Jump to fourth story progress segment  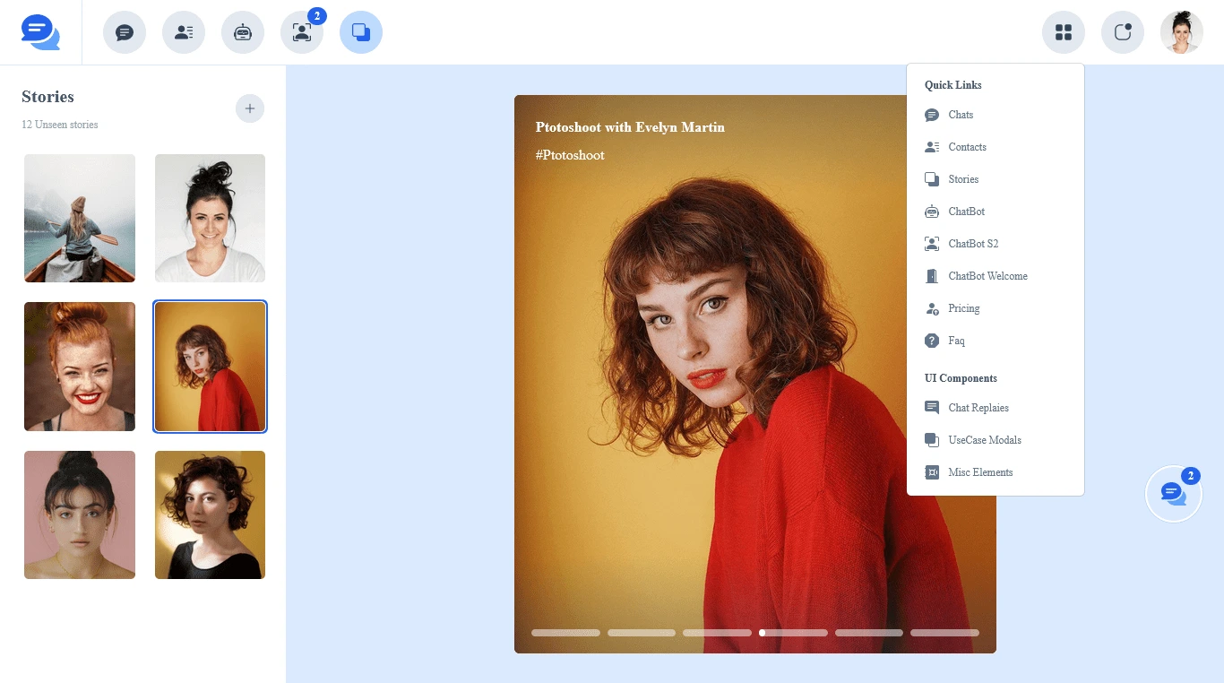[x=793, y=633]
